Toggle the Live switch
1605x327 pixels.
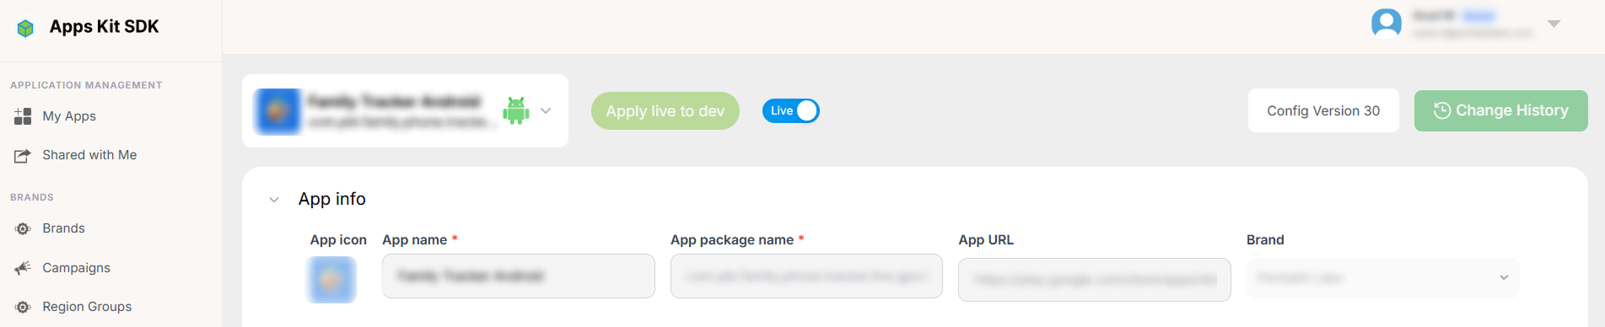791,110
